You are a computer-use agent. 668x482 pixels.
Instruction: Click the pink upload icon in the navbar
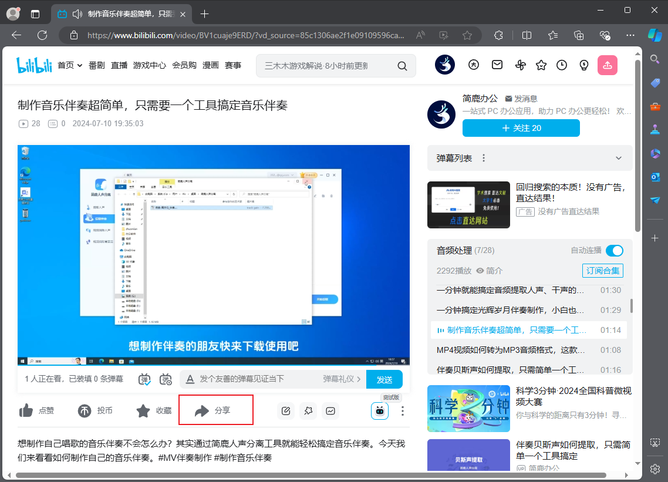pyautogui.click(x=608, y=65)
